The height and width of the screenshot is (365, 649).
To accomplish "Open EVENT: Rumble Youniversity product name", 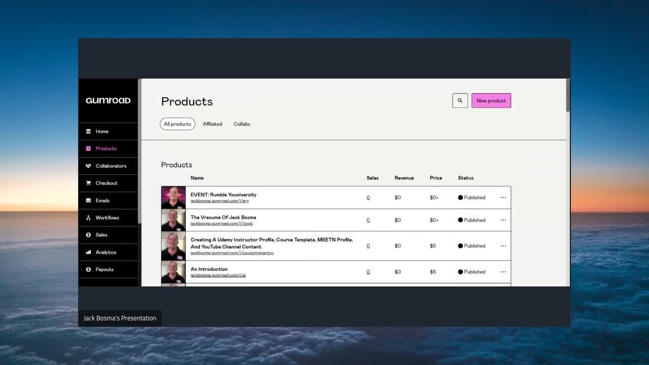I will point(224,195).
